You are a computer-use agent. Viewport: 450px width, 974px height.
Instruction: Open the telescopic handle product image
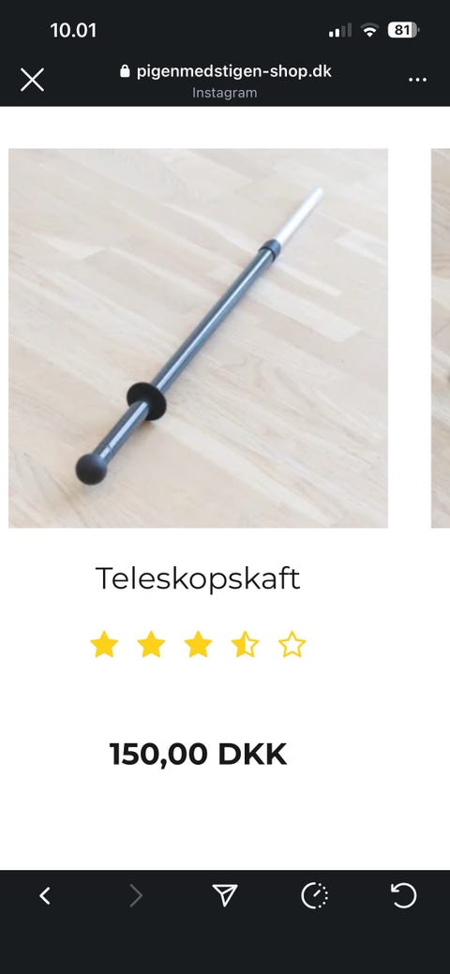coord(198,337)
